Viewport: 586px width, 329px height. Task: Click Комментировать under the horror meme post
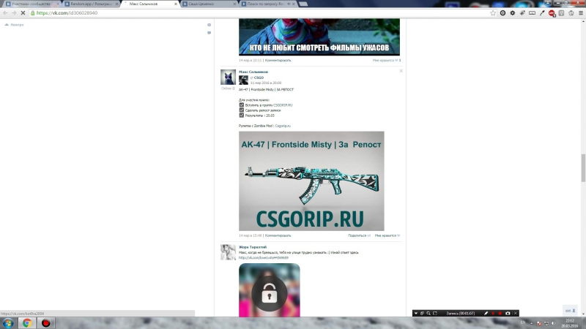[x=278, y=61]
